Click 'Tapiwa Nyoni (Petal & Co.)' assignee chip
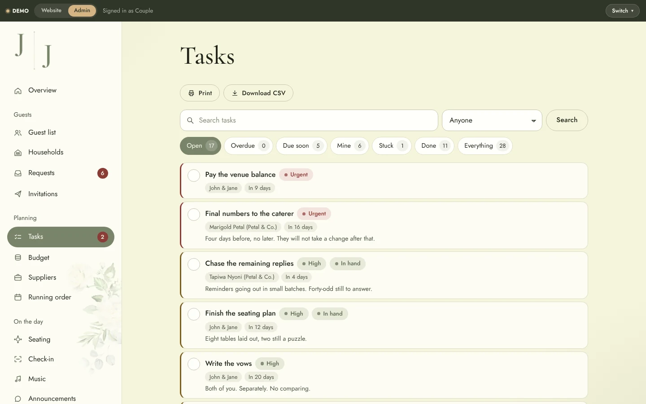This screenshot has width=646, height=404. click(x=242, y=277)
